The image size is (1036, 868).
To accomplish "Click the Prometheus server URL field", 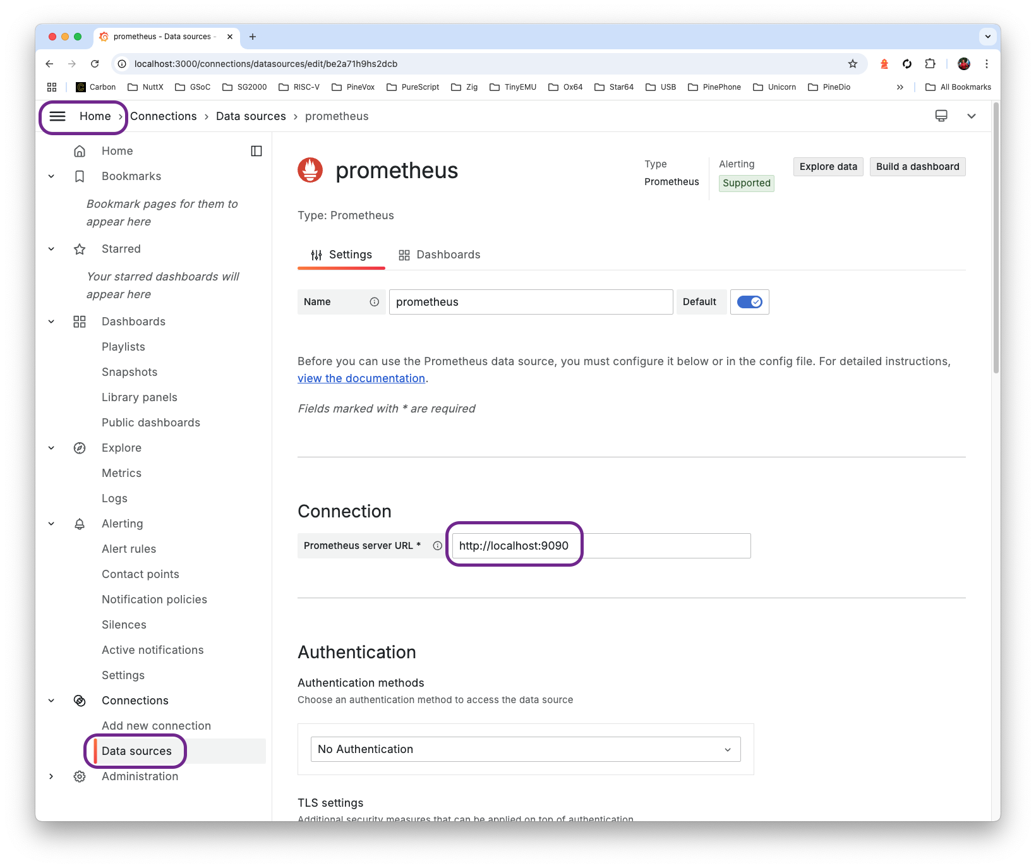I will pyautogui.click(x=601, y=546).
